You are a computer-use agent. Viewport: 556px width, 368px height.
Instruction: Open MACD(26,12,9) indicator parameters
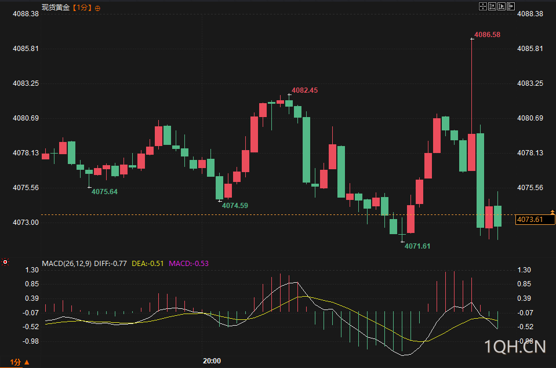67,264
